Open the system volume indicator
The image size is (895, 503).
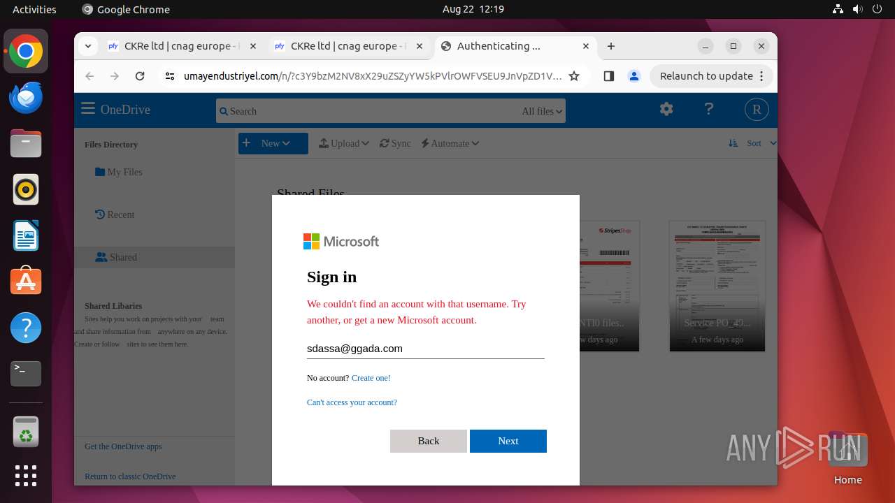coord(857,9)
